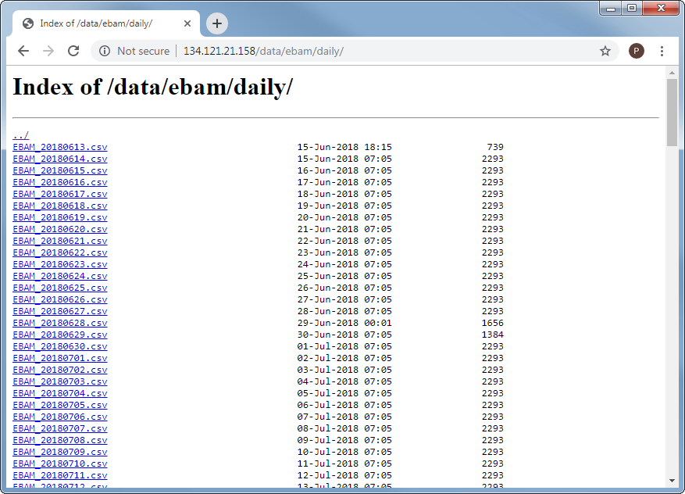Click the scrollbar up arrow
Screen dimensions: 685x494
(x=672, y=73)
